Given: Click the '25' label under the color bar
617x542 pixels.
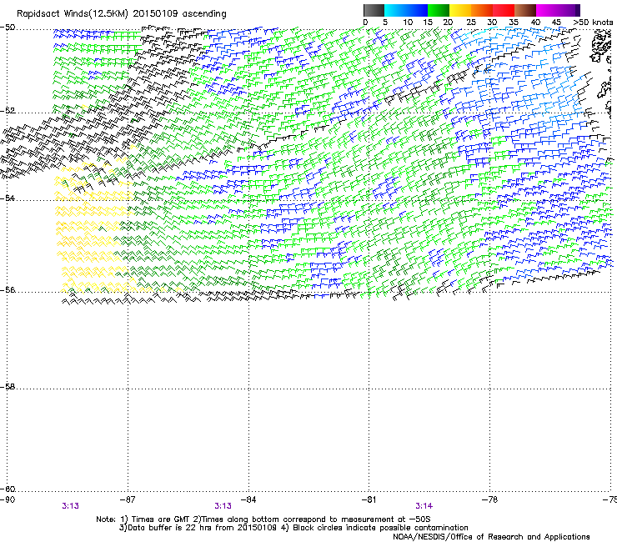Looking at the screenshot, I should pyautogui.click(x=470, y=23).
